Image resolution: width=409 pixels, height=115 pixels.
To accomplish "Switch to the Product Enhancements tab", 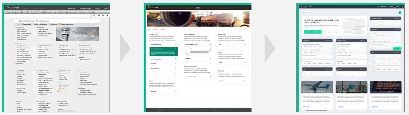I will pos(41,24).
